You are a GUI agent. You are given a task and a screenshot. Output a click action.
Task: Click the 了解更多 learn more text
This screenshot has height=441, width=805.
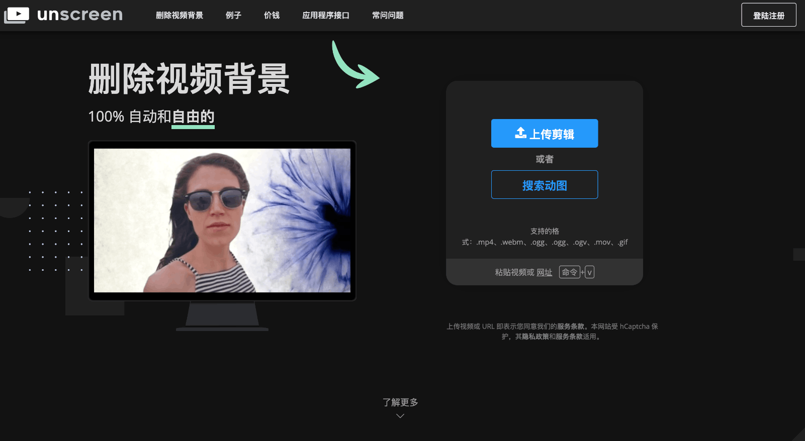[400, 402]
